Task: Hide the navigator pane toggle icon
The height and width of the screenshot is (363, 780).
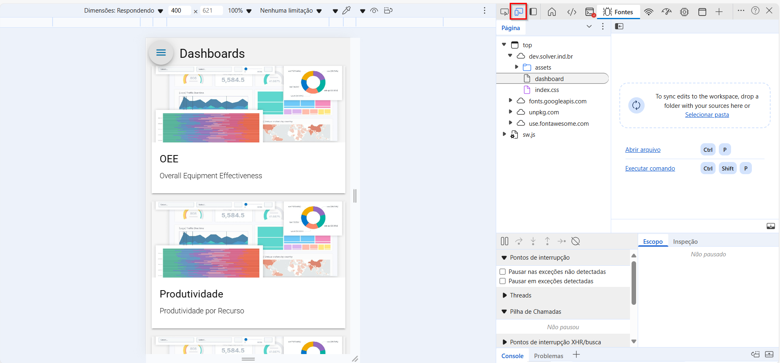Action: click(x=619, y=26)
